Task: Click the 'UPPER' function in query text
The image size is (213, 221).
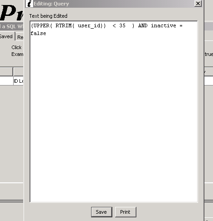Action: tap(41, 25)
